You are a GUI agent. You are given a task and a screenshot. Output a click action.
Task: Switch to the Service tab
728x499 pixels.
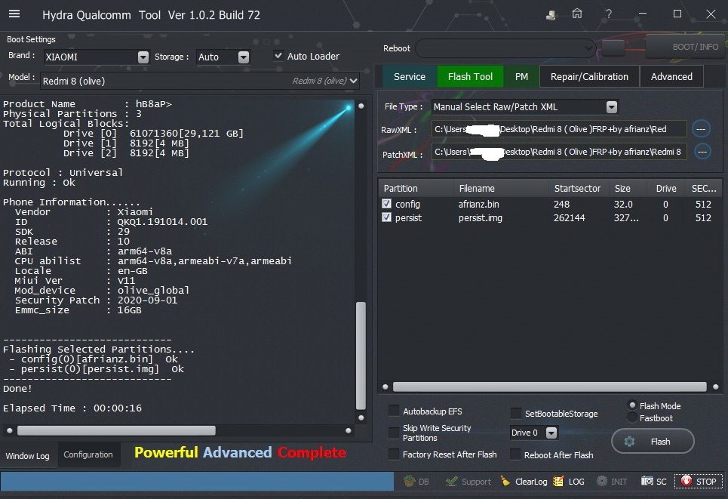click(410, 77)
